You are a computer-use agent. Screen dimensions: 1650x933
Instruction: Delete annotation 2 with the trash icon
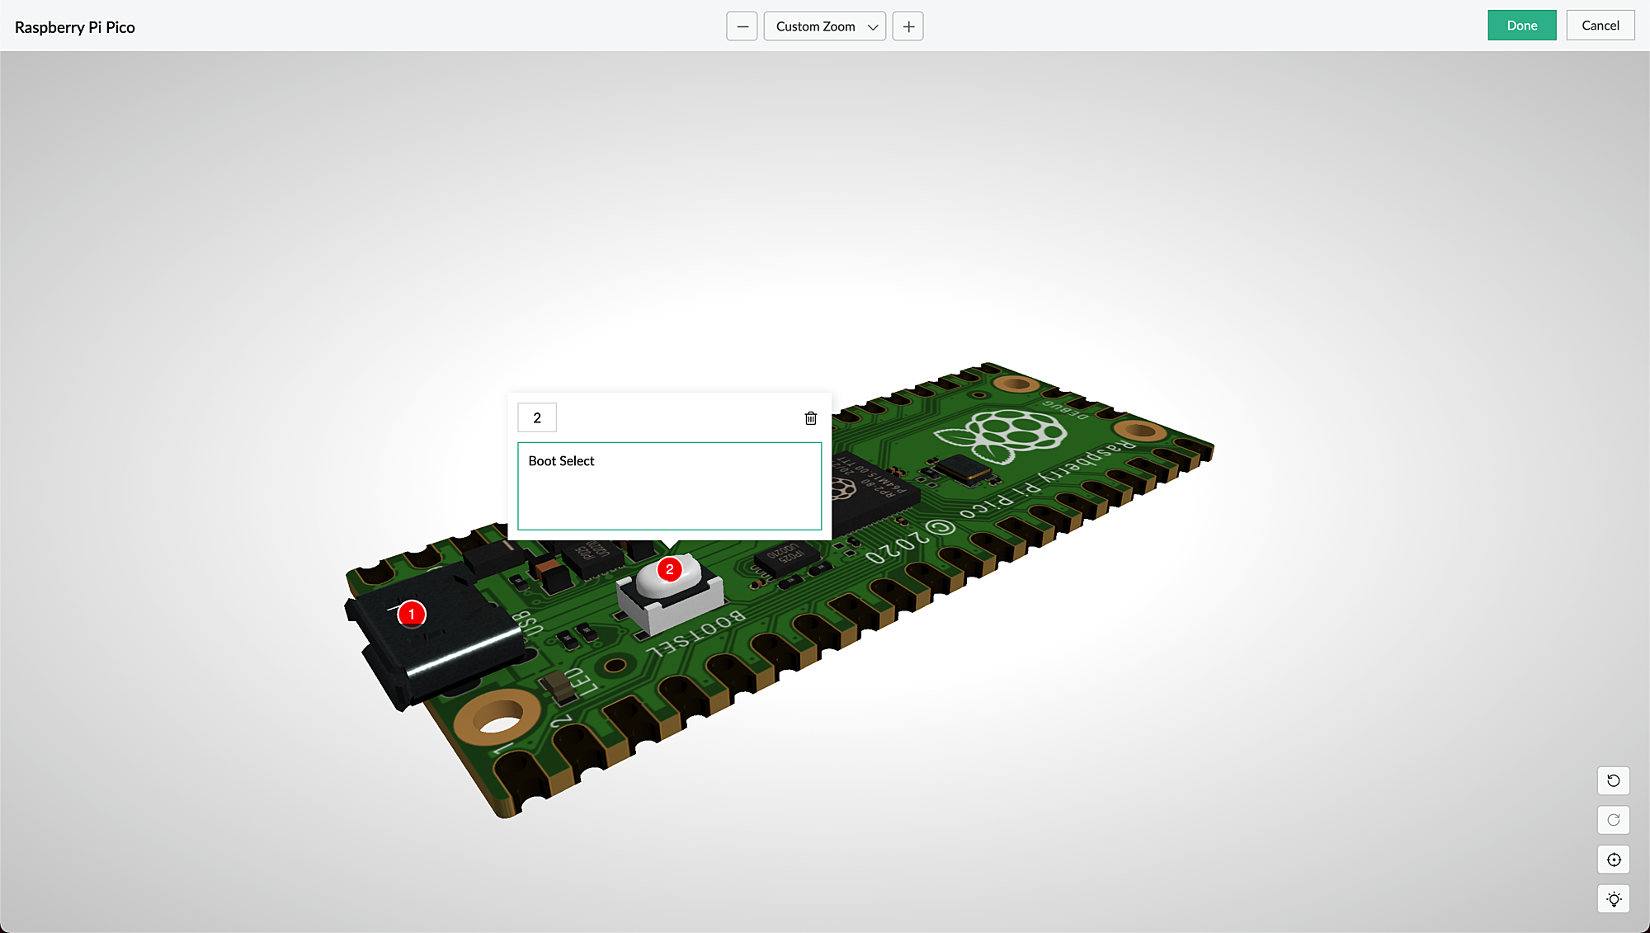(811, 418)
